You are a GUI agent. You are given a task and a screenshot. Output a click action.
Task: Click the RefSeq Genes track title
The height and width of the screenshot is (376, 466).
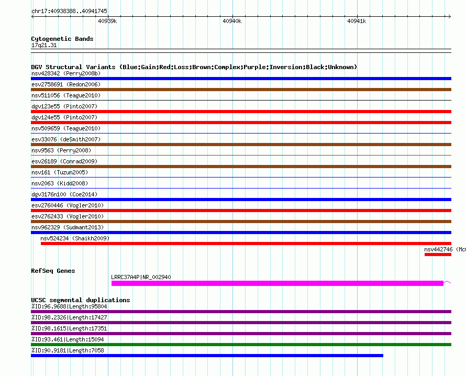(x=53, y=271)
